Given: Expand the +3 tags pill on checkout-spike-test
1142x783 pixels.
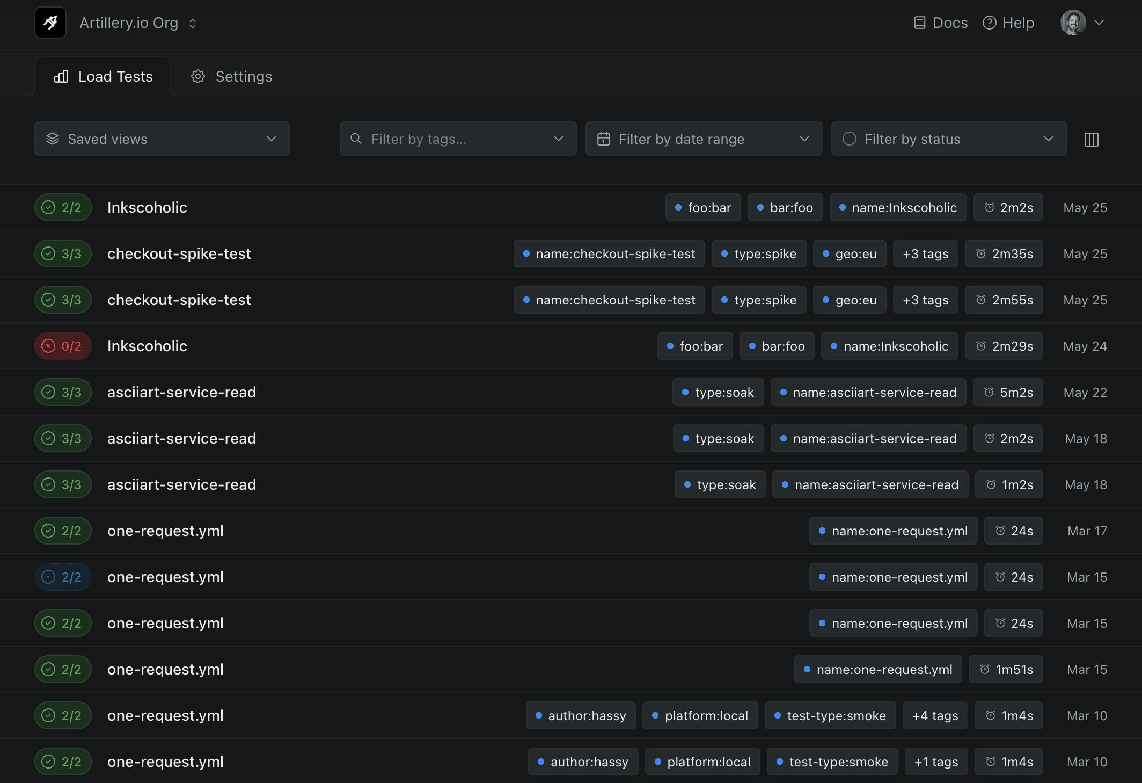Looking at the screenshot, I should tap(925, 253).
